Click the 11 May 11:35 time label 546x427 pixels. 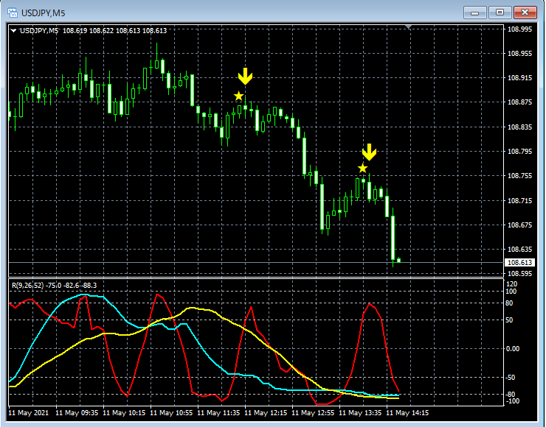point(218,413)
